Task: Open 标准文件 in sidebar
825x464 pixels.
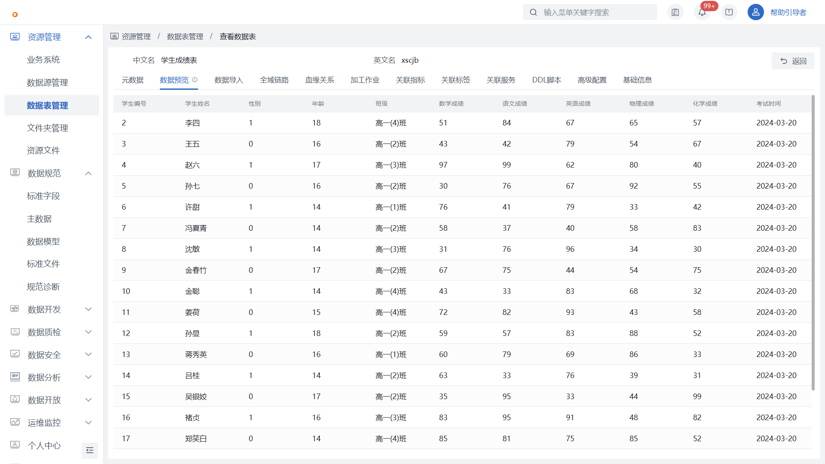Action: 43,264
